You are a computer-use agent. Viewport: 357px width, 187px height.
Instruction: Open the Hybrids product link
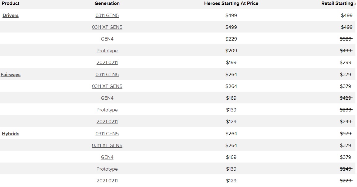pos(11,134)
